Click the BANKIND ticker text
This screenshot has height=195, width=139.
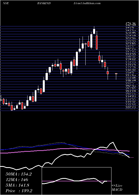click(x=44, y=3)
